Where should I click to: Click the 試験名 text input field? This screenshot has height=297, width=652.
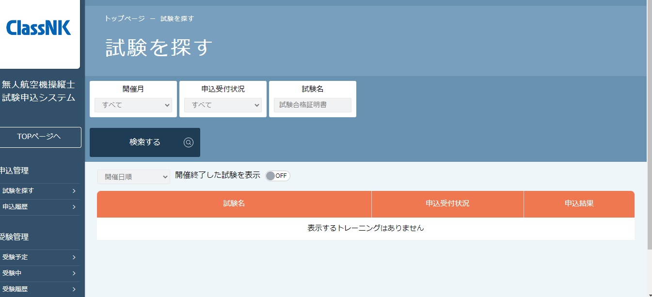pos(313,105)
